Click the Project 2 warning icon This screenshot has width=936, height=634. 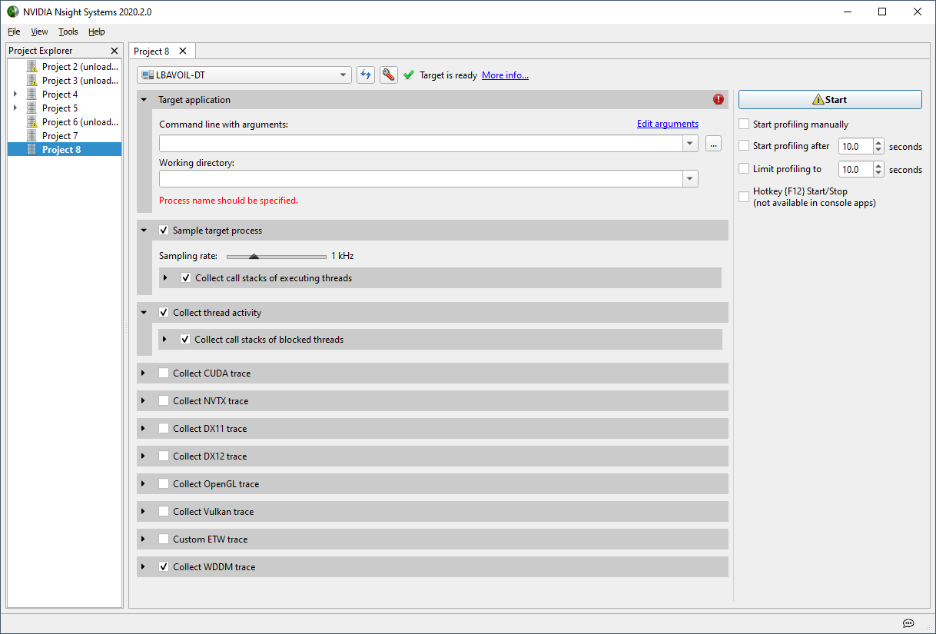click(32, 67)
